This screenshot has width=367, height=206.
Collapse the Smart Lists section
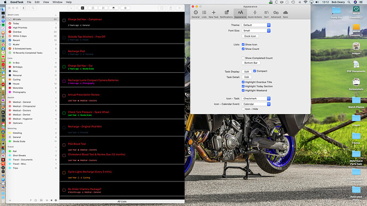click(x=56, y=15)
